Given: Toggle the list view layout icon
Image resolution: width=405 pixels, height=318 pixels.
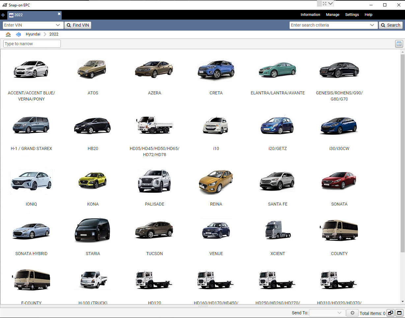Looking at the screenshot, I should point(399,44).
